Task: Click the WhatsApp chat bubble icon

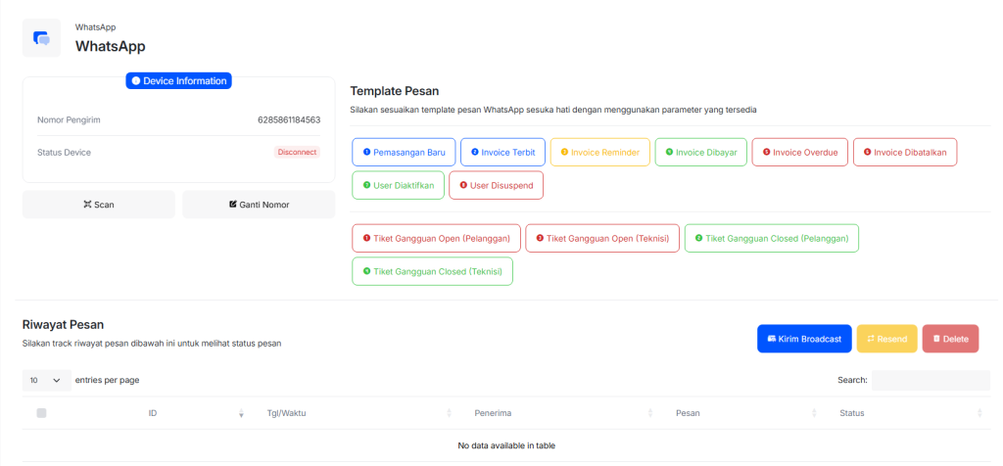Action: tap(41, 38)
